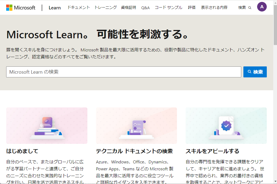Select 資格証明 in the navigation bar
Image resolution: width=277 pixels, height=184 pixels.
click(x=129, y=7)
